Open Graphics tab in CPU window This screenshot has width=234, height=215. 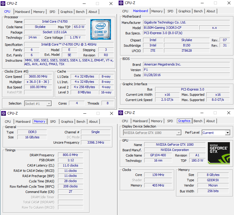click(67, 12)
